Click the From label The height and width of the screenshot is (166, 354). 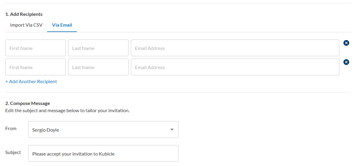11,129
